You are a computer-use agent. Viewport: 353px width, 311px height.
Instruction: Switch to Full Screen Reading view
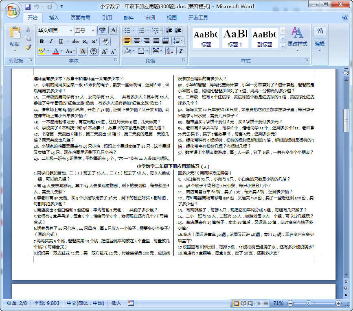(x=243, y=303)
